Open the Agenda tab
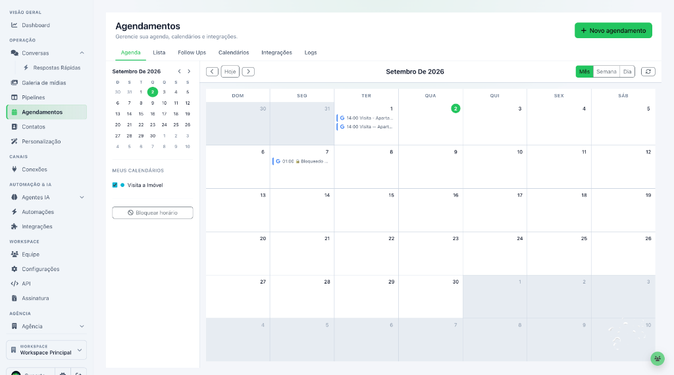 131,53
